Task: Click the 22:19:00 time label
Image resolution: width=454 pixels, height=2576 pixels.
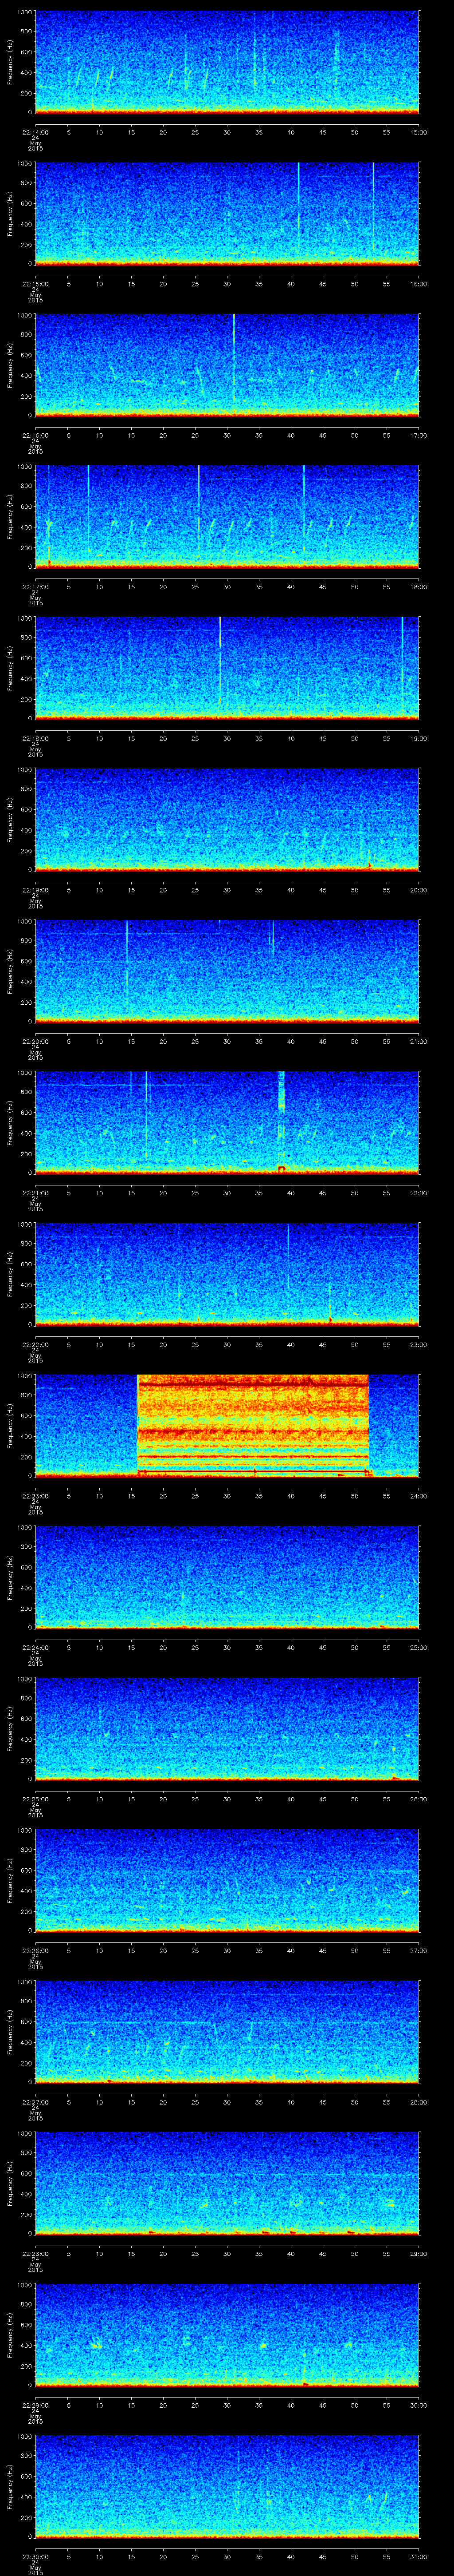Action: click(x=35, y=890)
